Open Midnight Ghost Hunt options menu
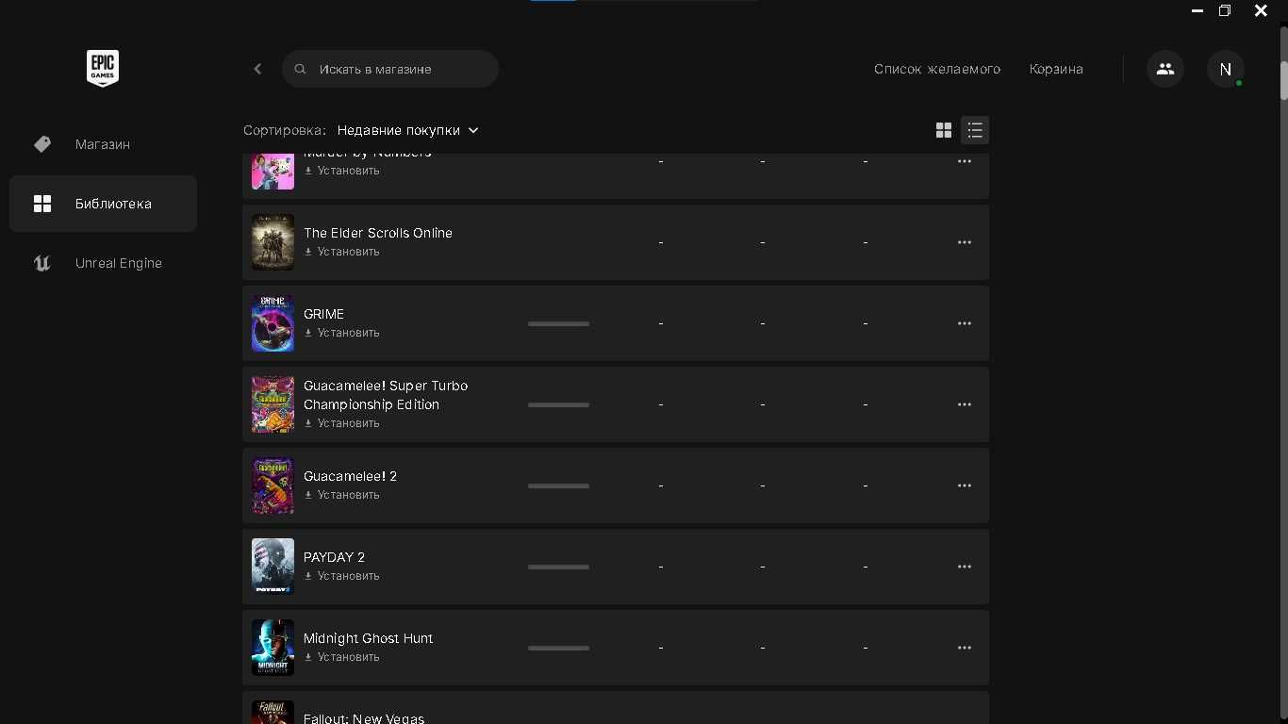 pos(965,648)
